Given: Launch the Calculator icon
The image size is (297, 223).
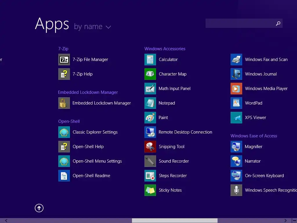Looking at the screenshot, I should pos(150,60).
